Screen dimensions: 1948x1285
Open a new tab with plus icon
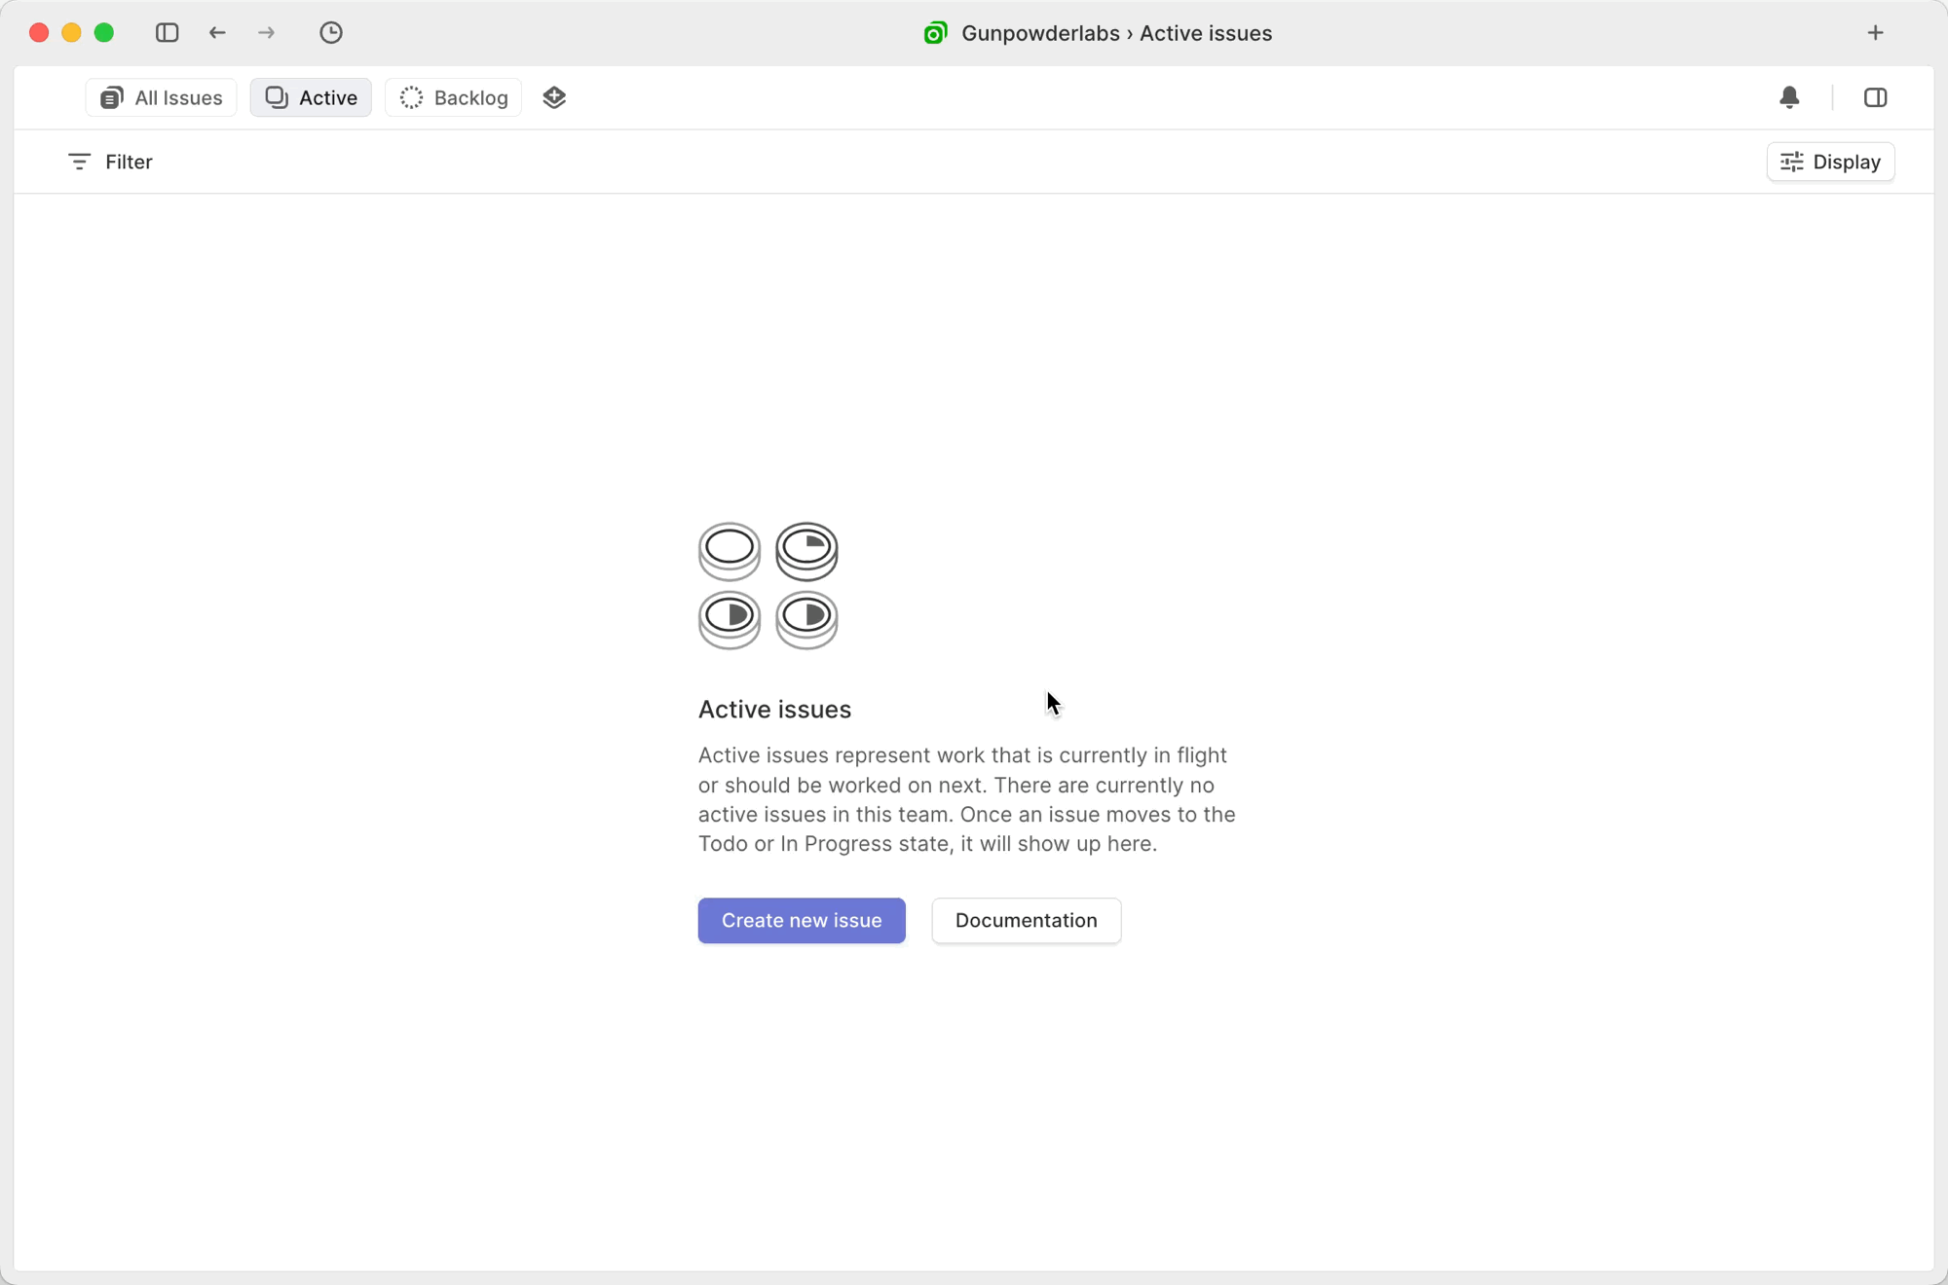tap(1875, 33)
